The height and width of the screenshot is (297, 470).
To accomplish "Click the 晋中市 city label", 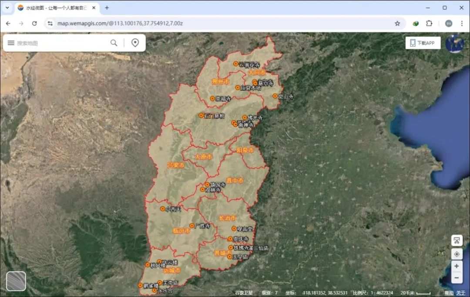I will coord(235,180).
